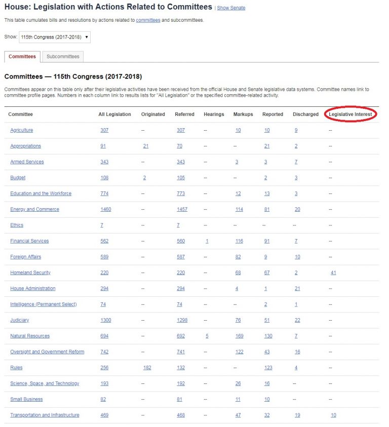Image resolution: width=389 pixels, height=427 pixels.
Task: View Agriculture's 307 All Legislation results
Action: (x=104, y=130)
